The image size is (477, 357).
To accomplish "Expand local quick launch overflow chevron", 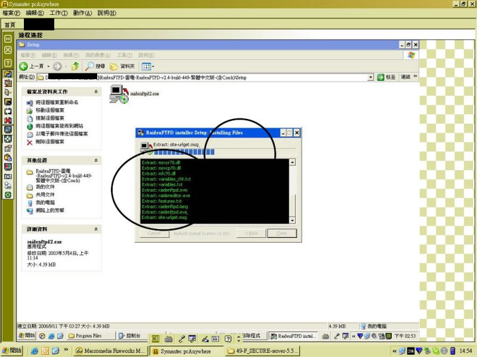I will 66,350.
